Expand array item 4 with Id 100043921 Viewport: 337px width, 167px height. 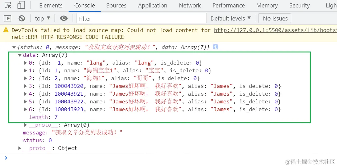tap(26, 94)
